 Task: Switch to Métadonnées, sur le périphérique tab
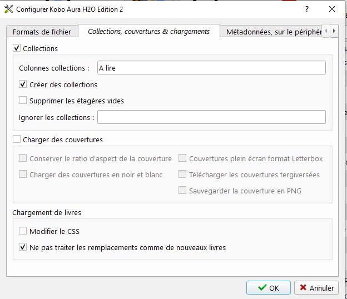click(271, 32)
